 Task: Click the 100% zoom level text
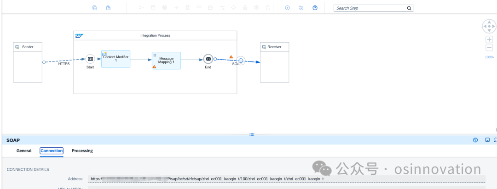(489, 57)
